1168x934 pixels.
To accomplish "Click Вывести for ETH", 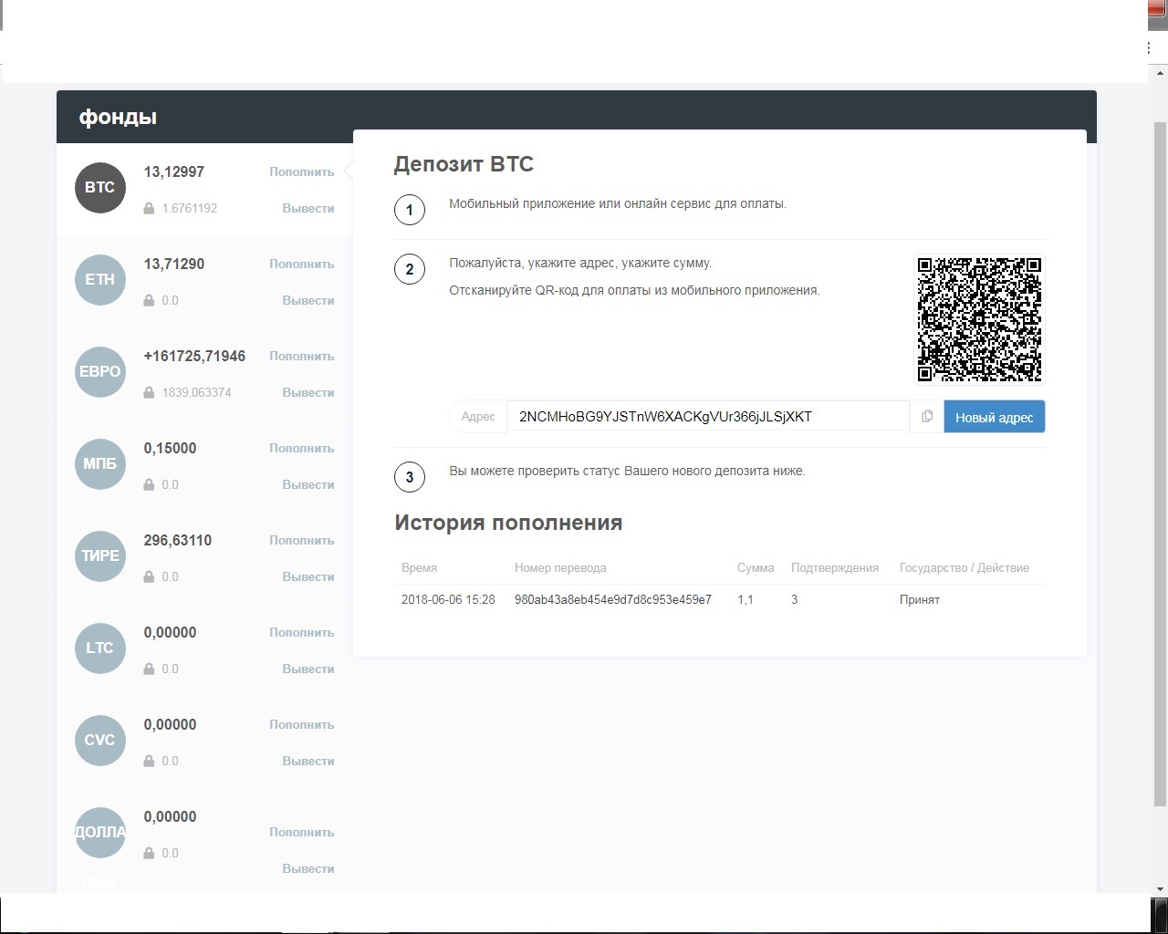I will pyautogui.click(x=308, y=300).
